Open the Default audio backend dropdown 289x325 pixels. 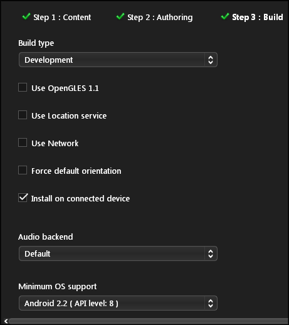pyautogui.click(x=118, y=253)
